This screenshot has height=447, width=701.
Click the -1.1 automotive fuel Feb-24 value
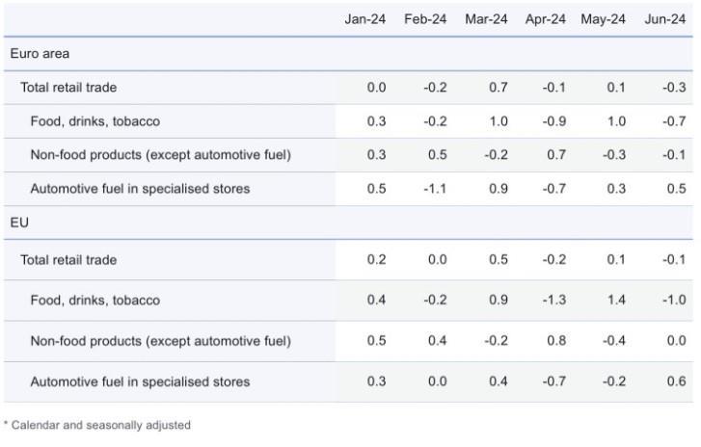pos(435,189)
